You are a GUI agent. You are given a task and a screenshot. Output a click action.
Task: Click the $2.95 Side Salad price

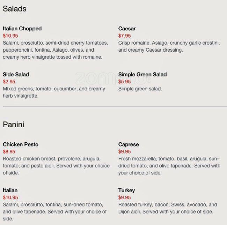(x=9, y=82)
